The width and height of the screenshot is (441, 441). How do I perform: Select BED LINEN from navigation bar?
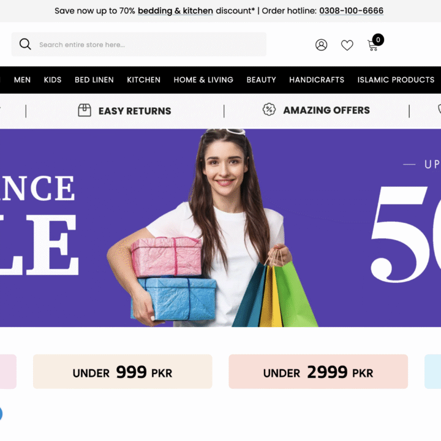click(94, 80)
